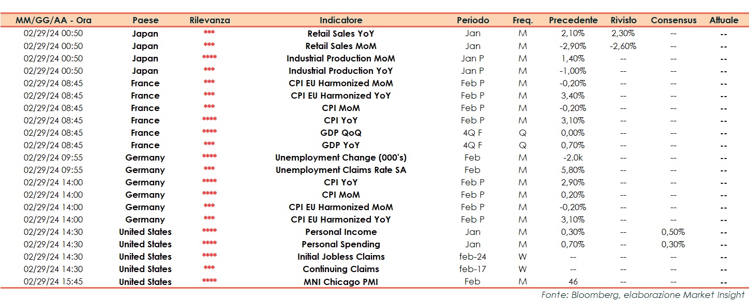Click the Personal Income indicator

pyautogui.click(x=341, y=232)
